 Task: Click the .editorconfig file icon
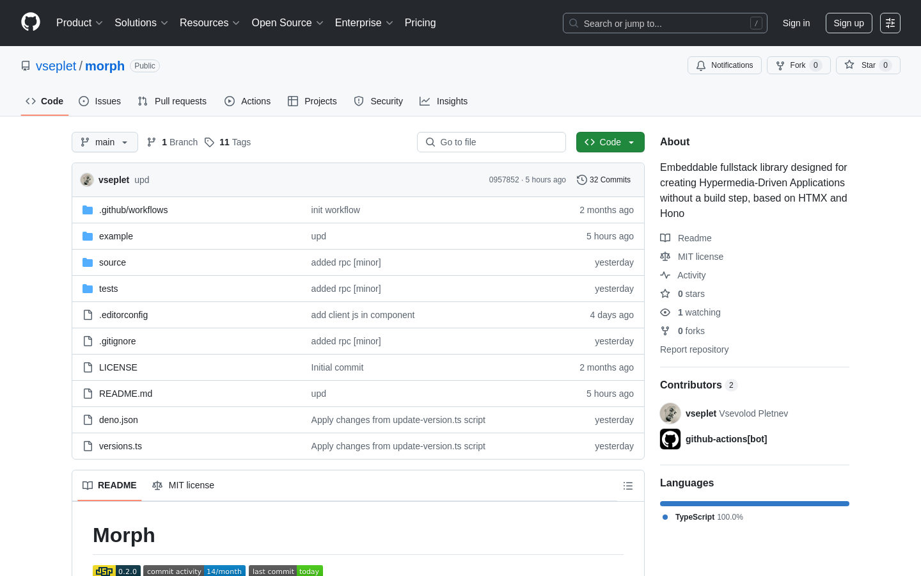(x=88, y=315)
